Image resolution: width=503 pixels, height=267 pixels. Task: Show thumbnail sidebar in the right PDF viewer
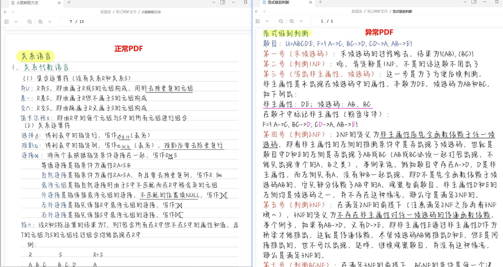click(x=258, y=21)
